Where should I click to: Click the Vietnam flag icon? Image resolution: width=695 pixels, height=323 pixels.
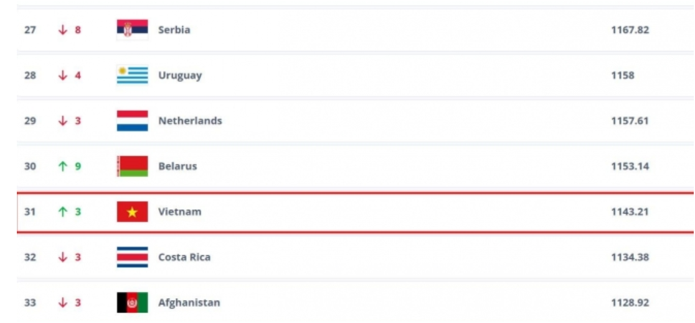point(132,212)
